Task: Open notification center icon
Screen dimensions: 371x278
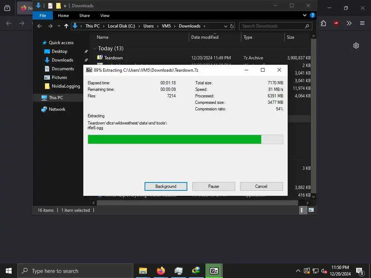Action: click(x=359, y=271)
